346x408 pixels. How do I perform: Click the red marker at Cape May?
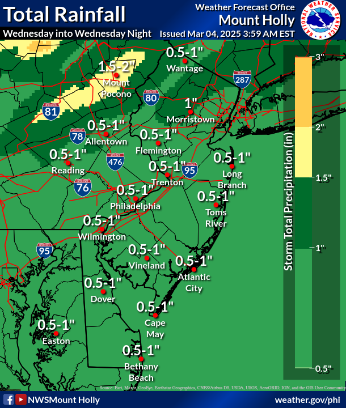coord(155,315)
